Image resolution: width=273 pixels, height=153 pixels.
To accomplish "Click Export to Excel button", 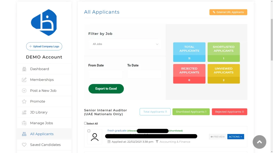I will 106,89.
